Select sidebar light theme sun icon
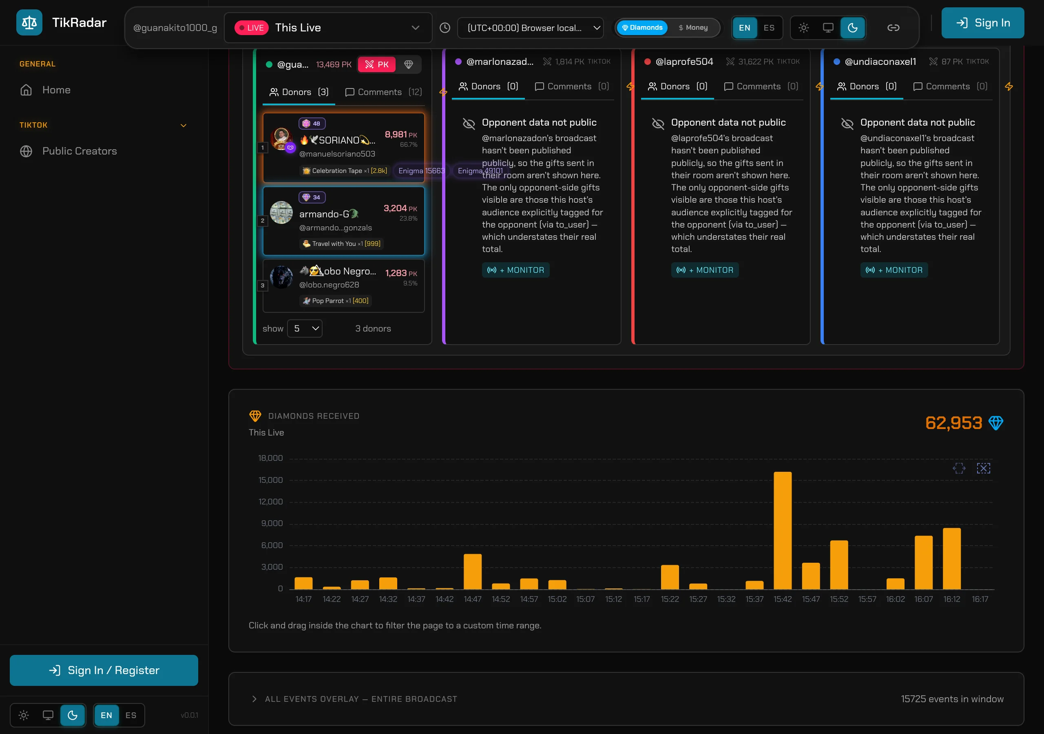Image resolution: width=1044 pixels, height=734 pixels. (24, 715)
